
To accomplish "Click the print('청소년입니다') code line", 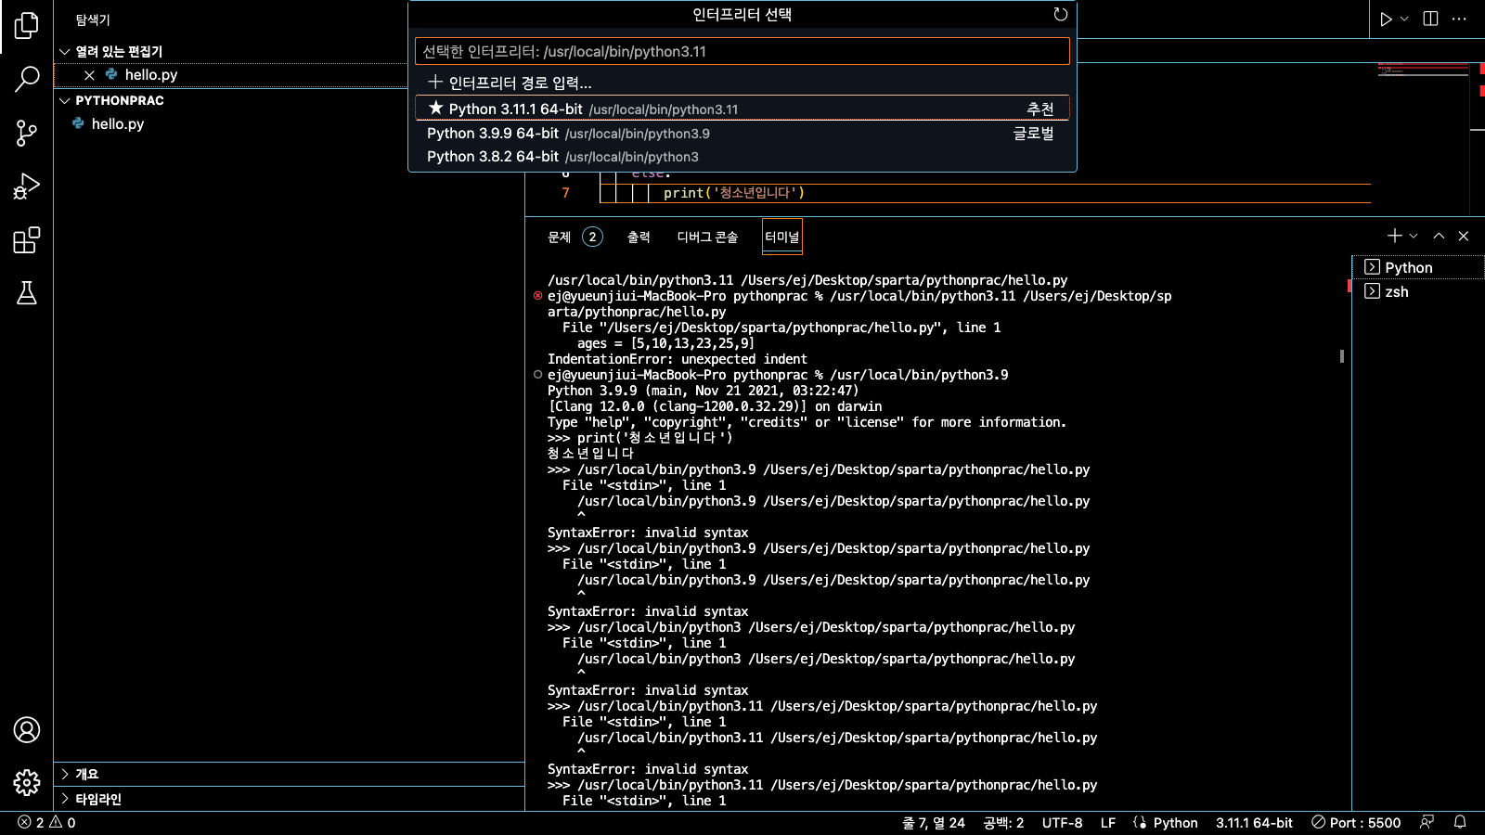I will pyautogui.click(x=734, y=193).
